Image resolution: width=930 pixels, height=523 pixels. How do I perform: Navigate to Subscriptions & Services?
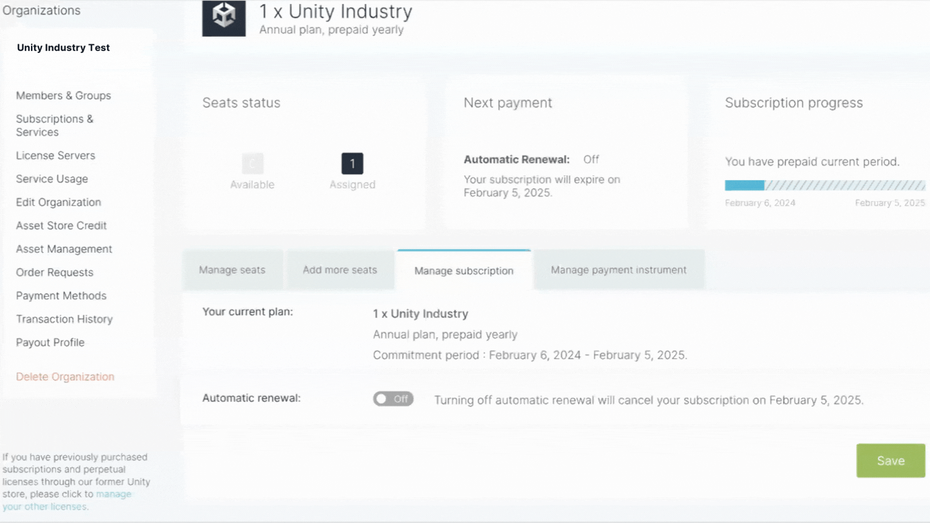point(55,125)
